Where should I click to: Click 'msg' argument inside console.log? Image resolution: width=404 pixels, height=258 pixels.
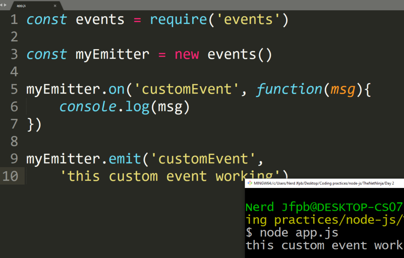pos(170,108)
